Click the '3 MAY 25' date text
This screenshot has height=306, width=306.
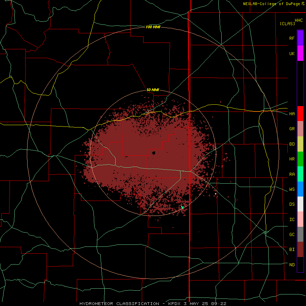196,304
